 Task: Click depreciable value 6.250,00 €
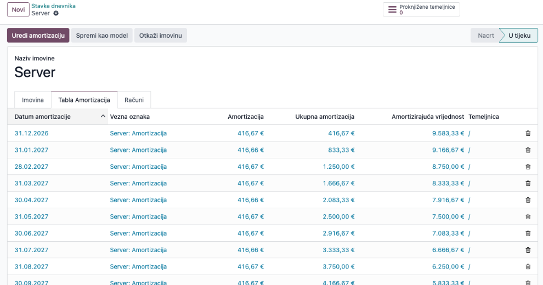pyautogui.click(x=448, y=266)
